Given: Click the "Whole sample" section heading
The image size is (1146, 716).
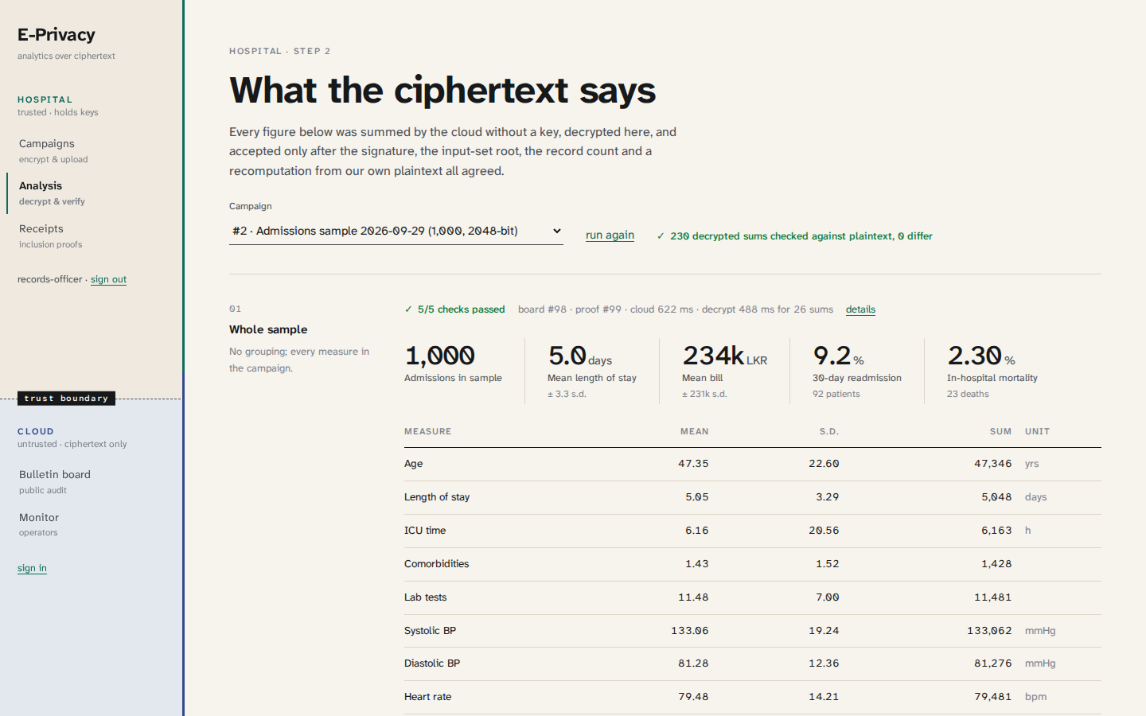Looking at the screenshot, I should pyautogui.click(x=268, y=329).
